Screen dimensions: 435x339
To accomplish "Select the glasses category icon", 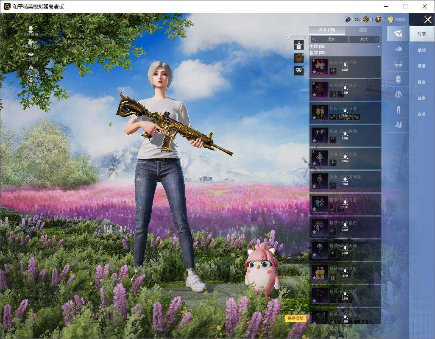I will coord(398,64).
